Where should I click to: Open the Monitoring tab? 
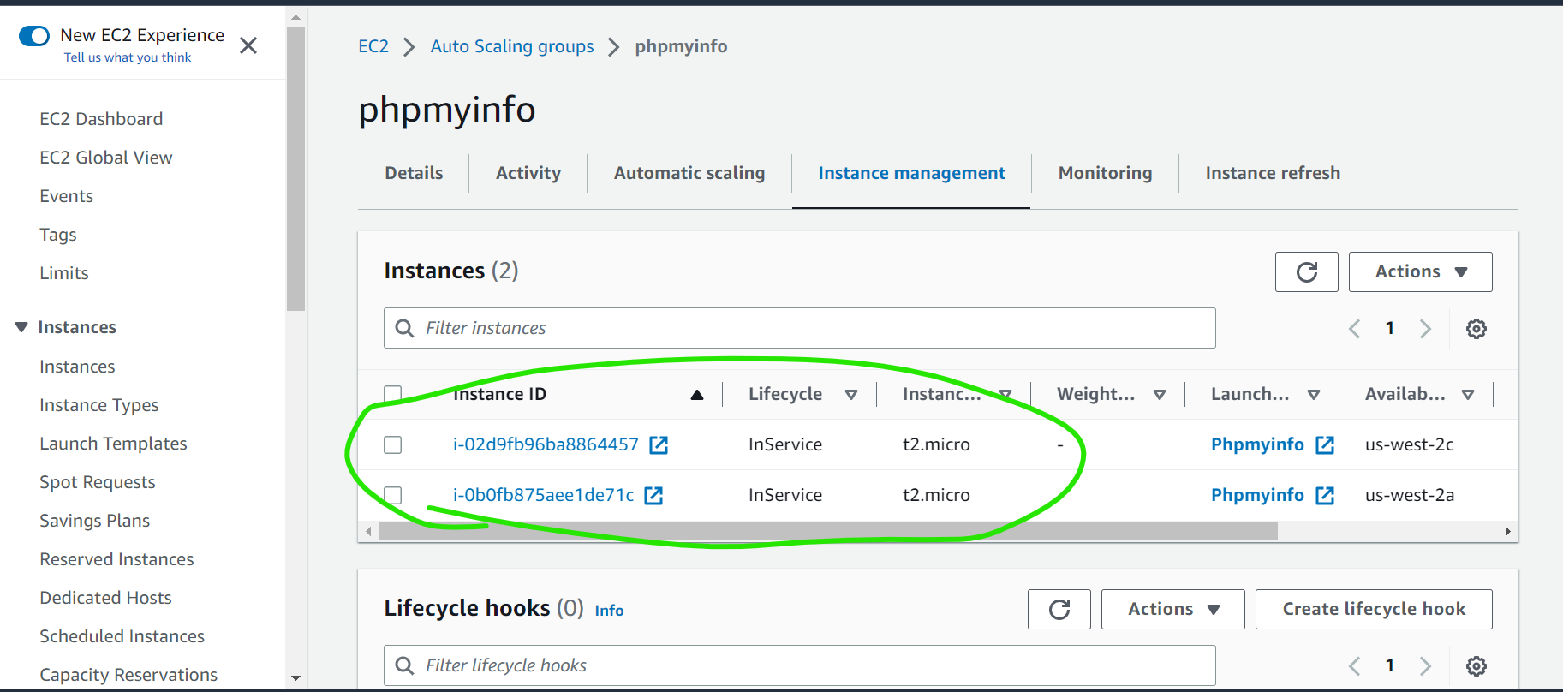pyautogui.click(x=1105, y=173)
